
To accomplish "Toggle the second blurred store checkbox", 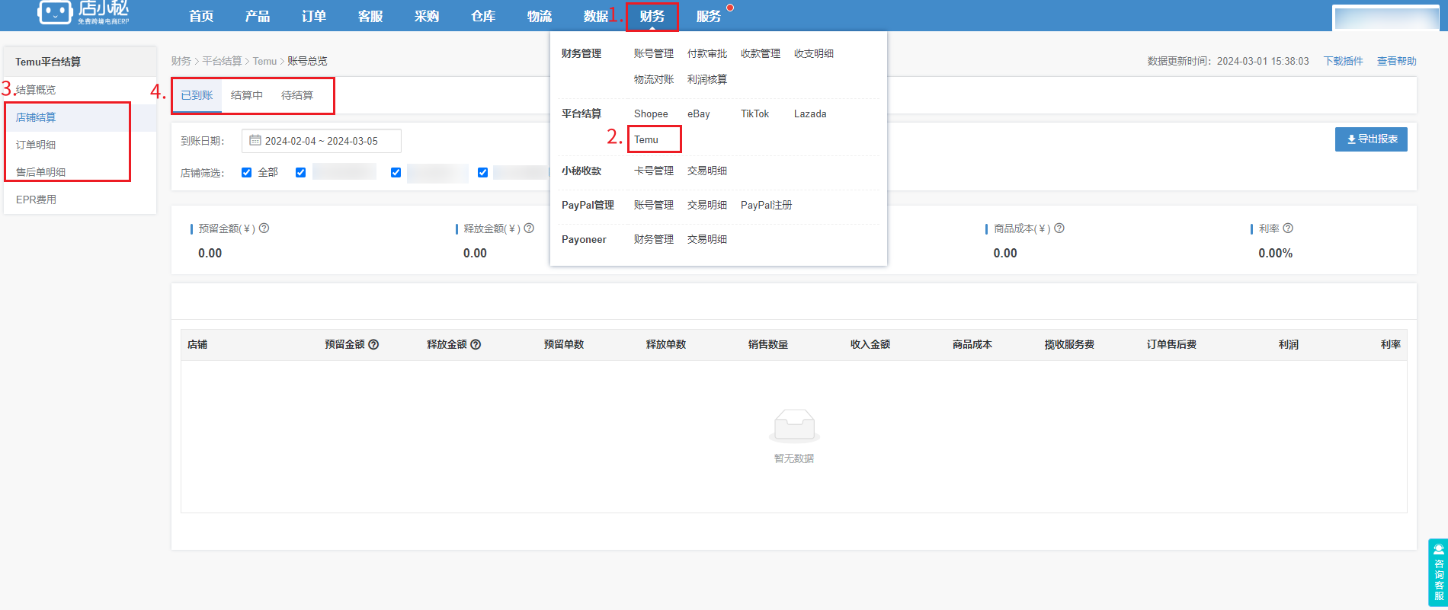I will pos(396,172).
